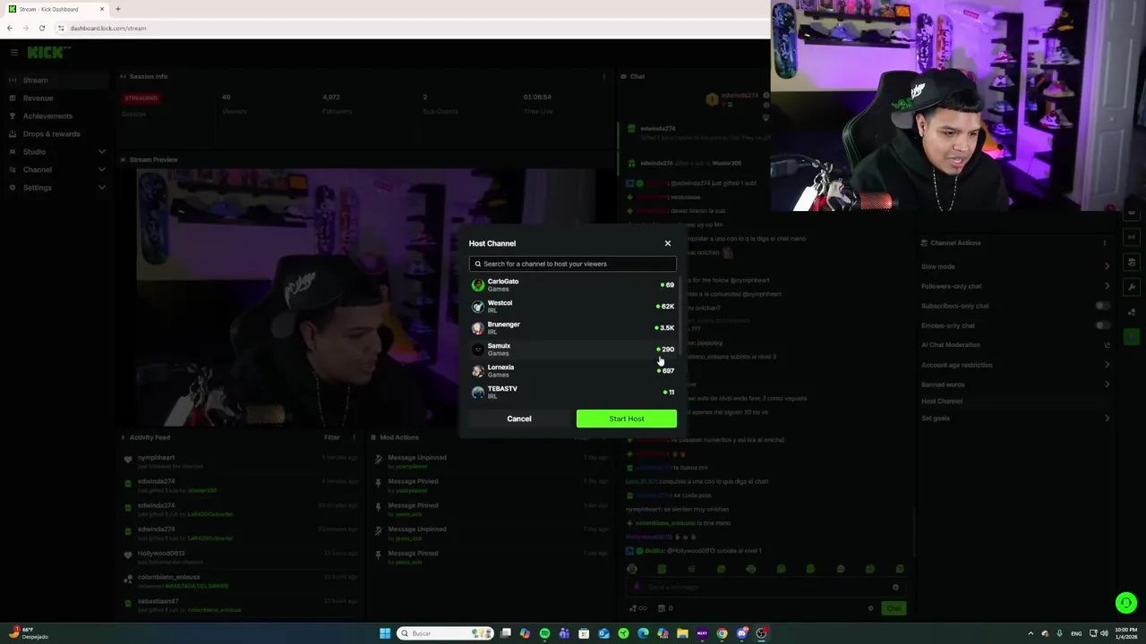Open Discord from the taskbar
This screenshot has width=1146, height=644.
tap(741, 633)
